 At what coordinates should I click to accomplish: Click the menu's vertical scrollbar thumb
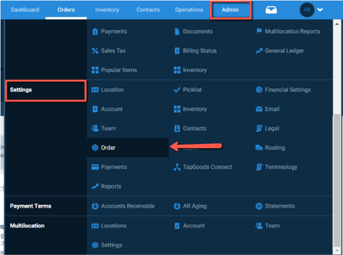(337, 180)
